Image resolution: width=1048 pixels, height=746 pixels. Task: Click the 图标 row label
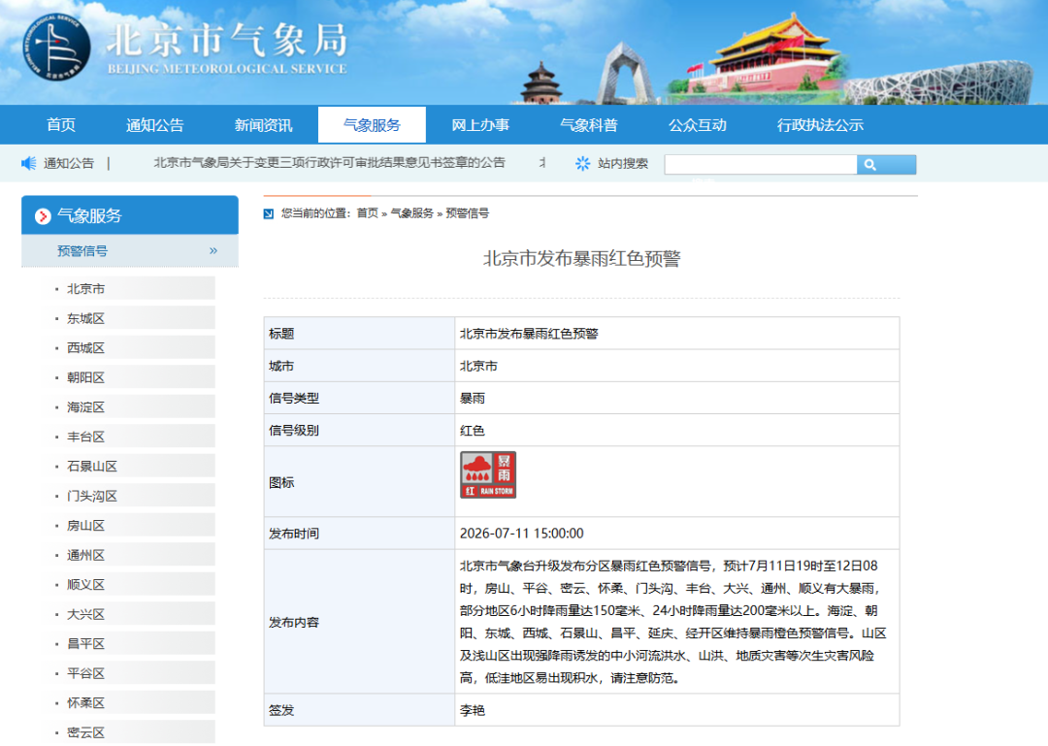coord(281,483)
